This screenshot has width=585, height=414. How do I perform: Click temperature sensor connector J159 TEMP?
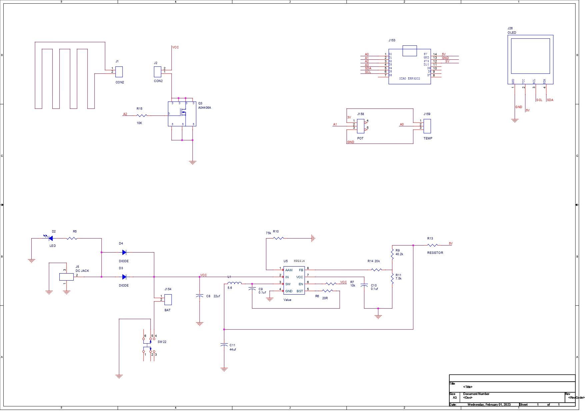point(428,127)
